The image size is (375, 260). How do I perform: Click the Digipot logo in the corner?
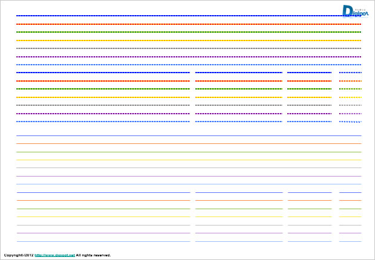coord(354,11)
